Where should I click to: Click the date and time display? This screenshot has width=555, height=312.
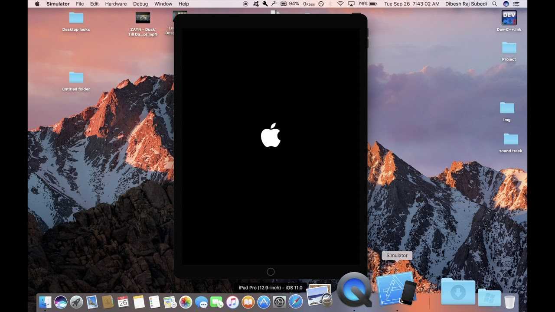(x=411, y=4)
